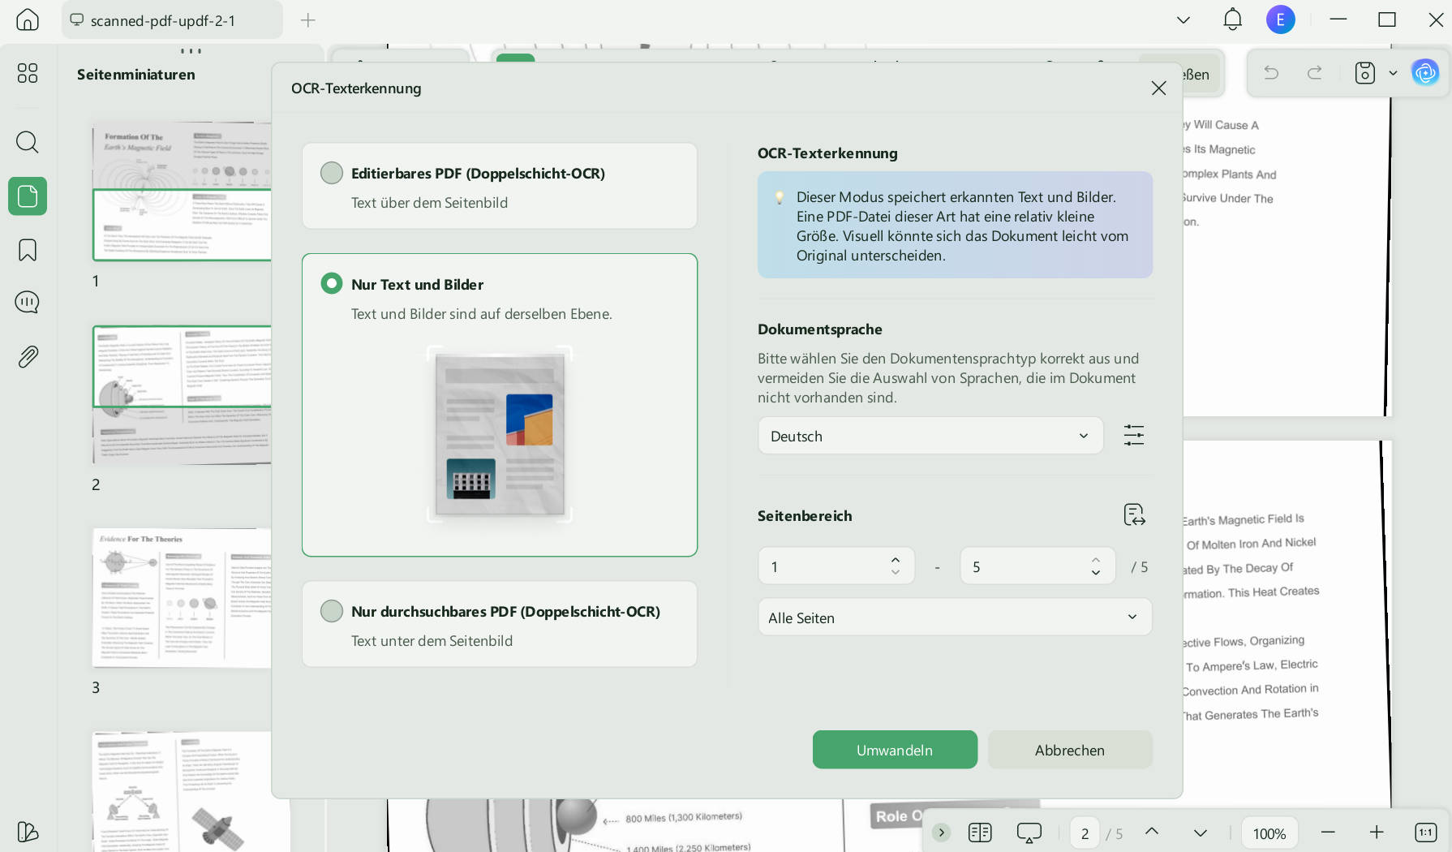The height and width of the screenshot is (852, 1452).
Task: Click the undo arrow icon
Action: 1271,73
